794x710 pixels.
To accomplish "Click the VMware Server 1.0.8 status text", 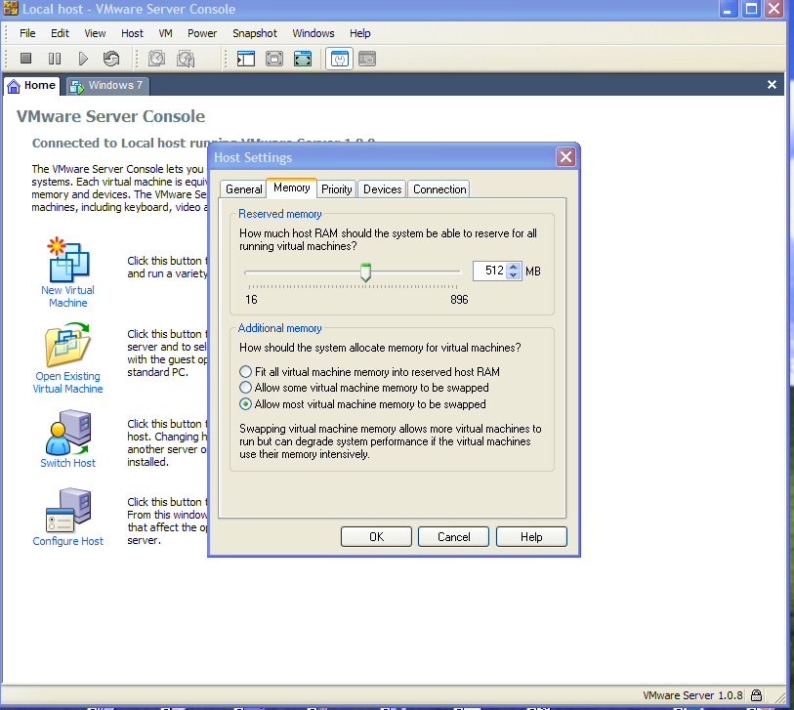I will pyautogui.click(x=692, y=695).
